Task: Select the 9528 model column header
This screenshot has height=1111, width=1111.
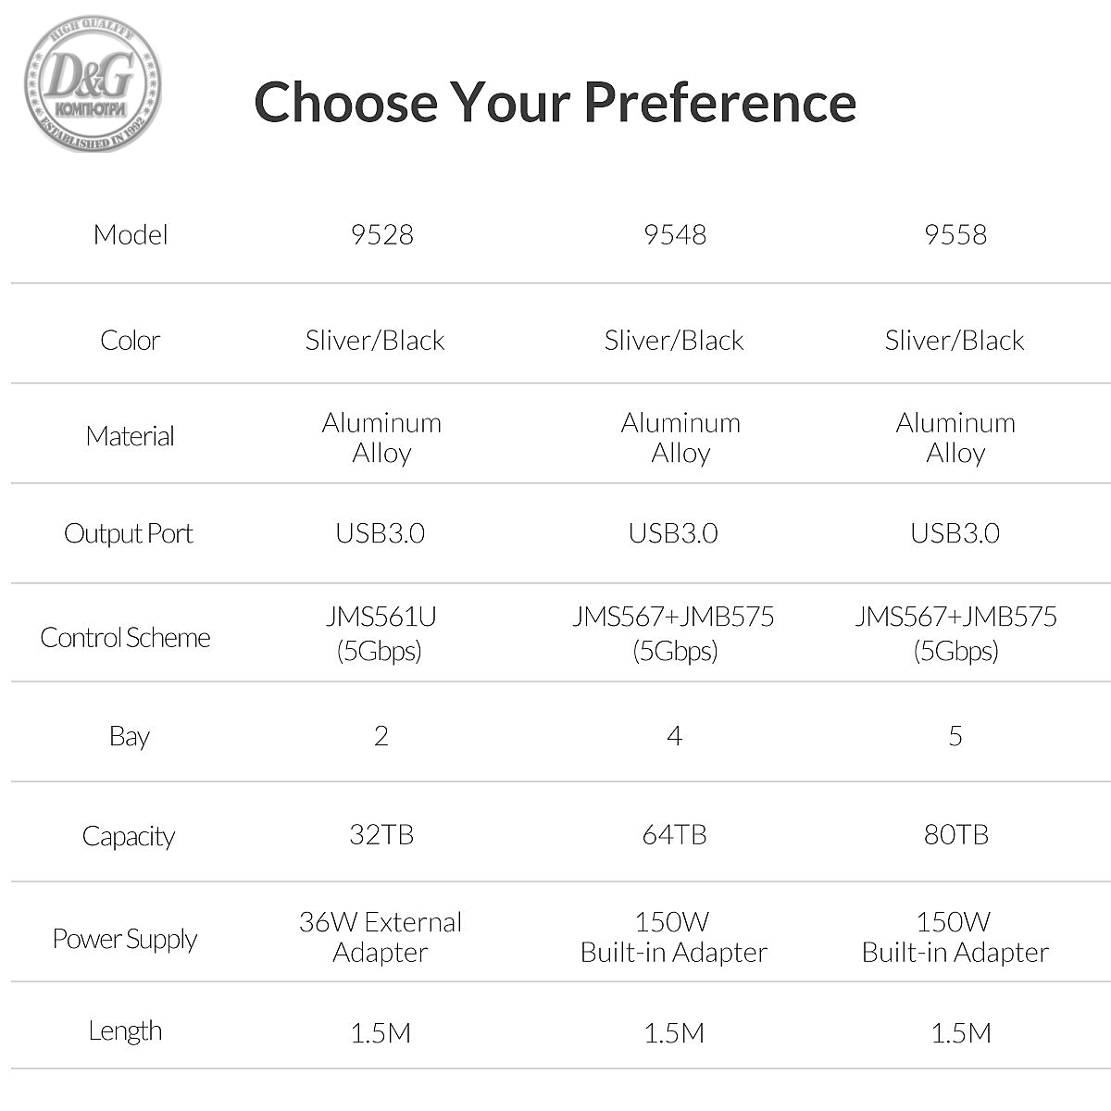Action: 381,234
